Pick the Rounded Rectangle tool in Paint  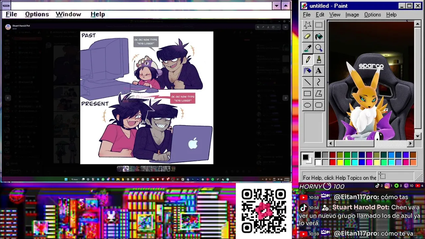click(x=319, y=105)
